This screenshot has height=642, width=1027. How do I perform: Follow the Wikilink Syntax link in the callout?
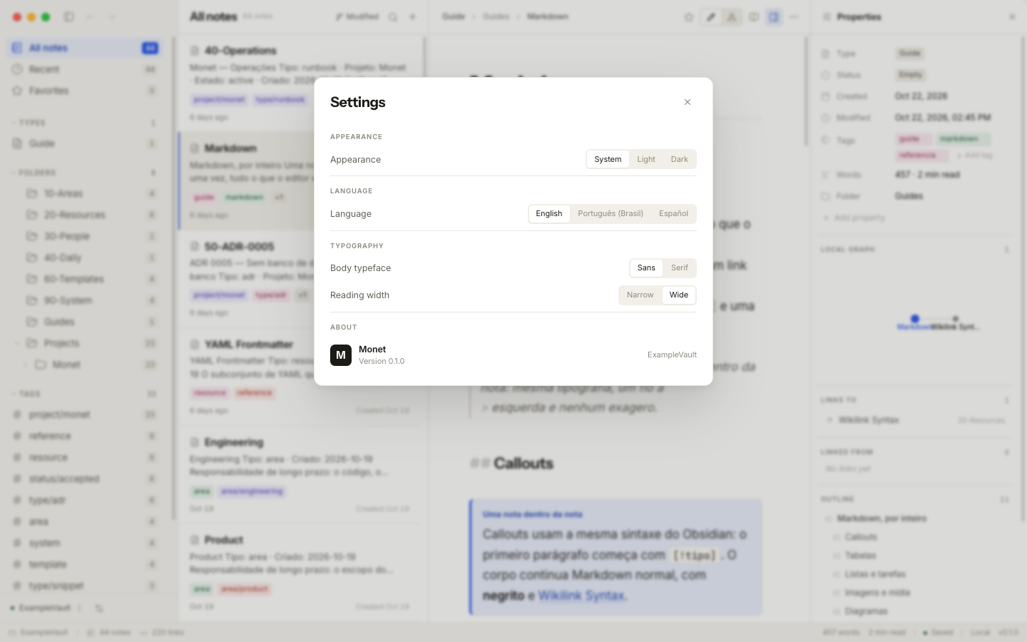point(581,596)
